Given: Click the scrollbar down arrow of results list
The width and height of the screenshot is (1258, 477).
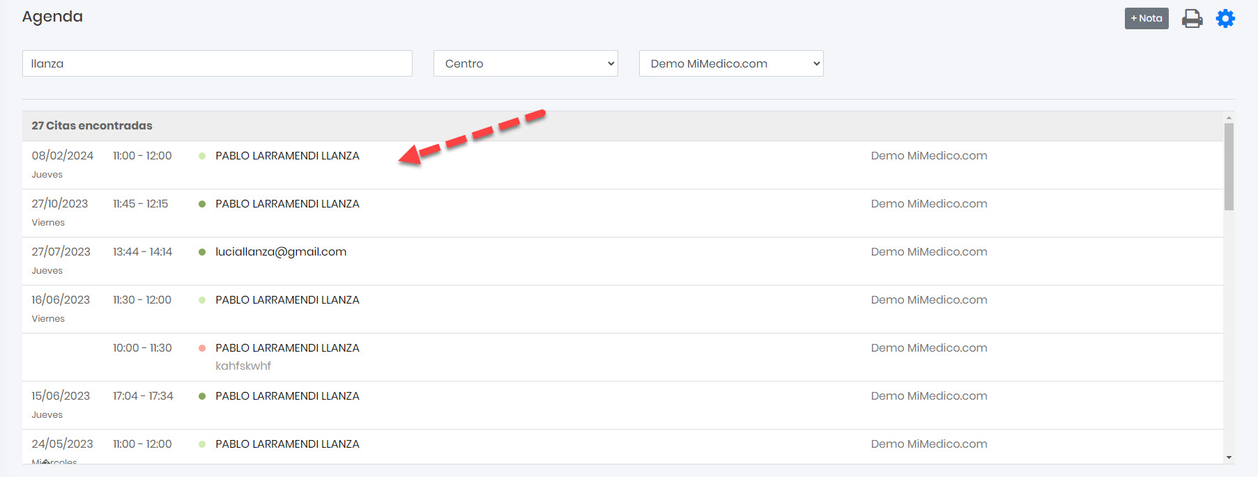Looking at the screenshot, I should coord(1229,458).
